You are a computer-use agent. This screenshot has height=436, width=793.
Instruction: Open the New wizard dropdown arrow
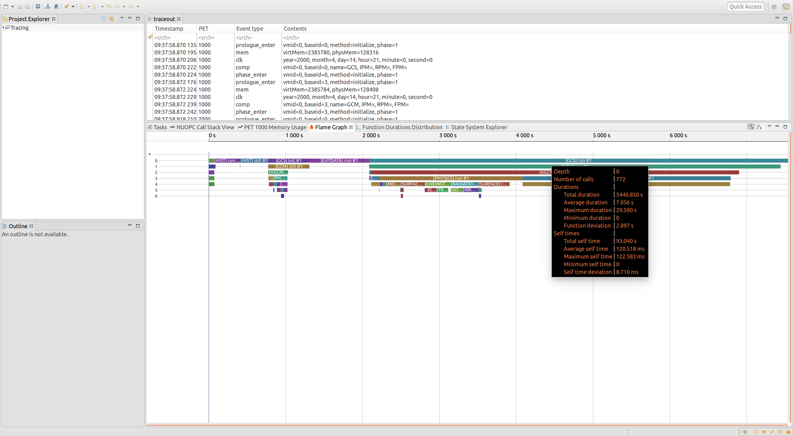[x=13, y=6]
